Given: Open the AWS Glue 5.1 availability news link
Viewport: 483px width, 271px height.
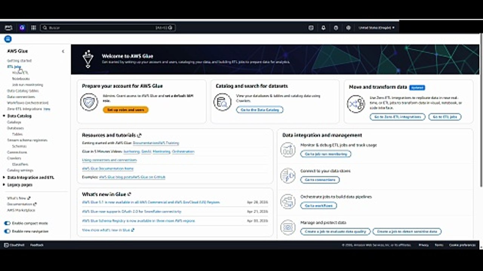Looking at the screenshot, I should [x=151, y=202].
